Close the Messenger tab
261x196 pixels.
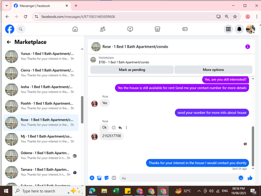click(67, 6)
